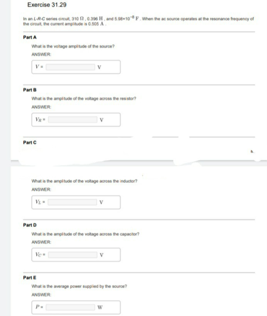This screenshot has height=316, width=267.
Task: Click the source voltage amplitude question text
Action: pyautogui.click(x=73, y=46)
